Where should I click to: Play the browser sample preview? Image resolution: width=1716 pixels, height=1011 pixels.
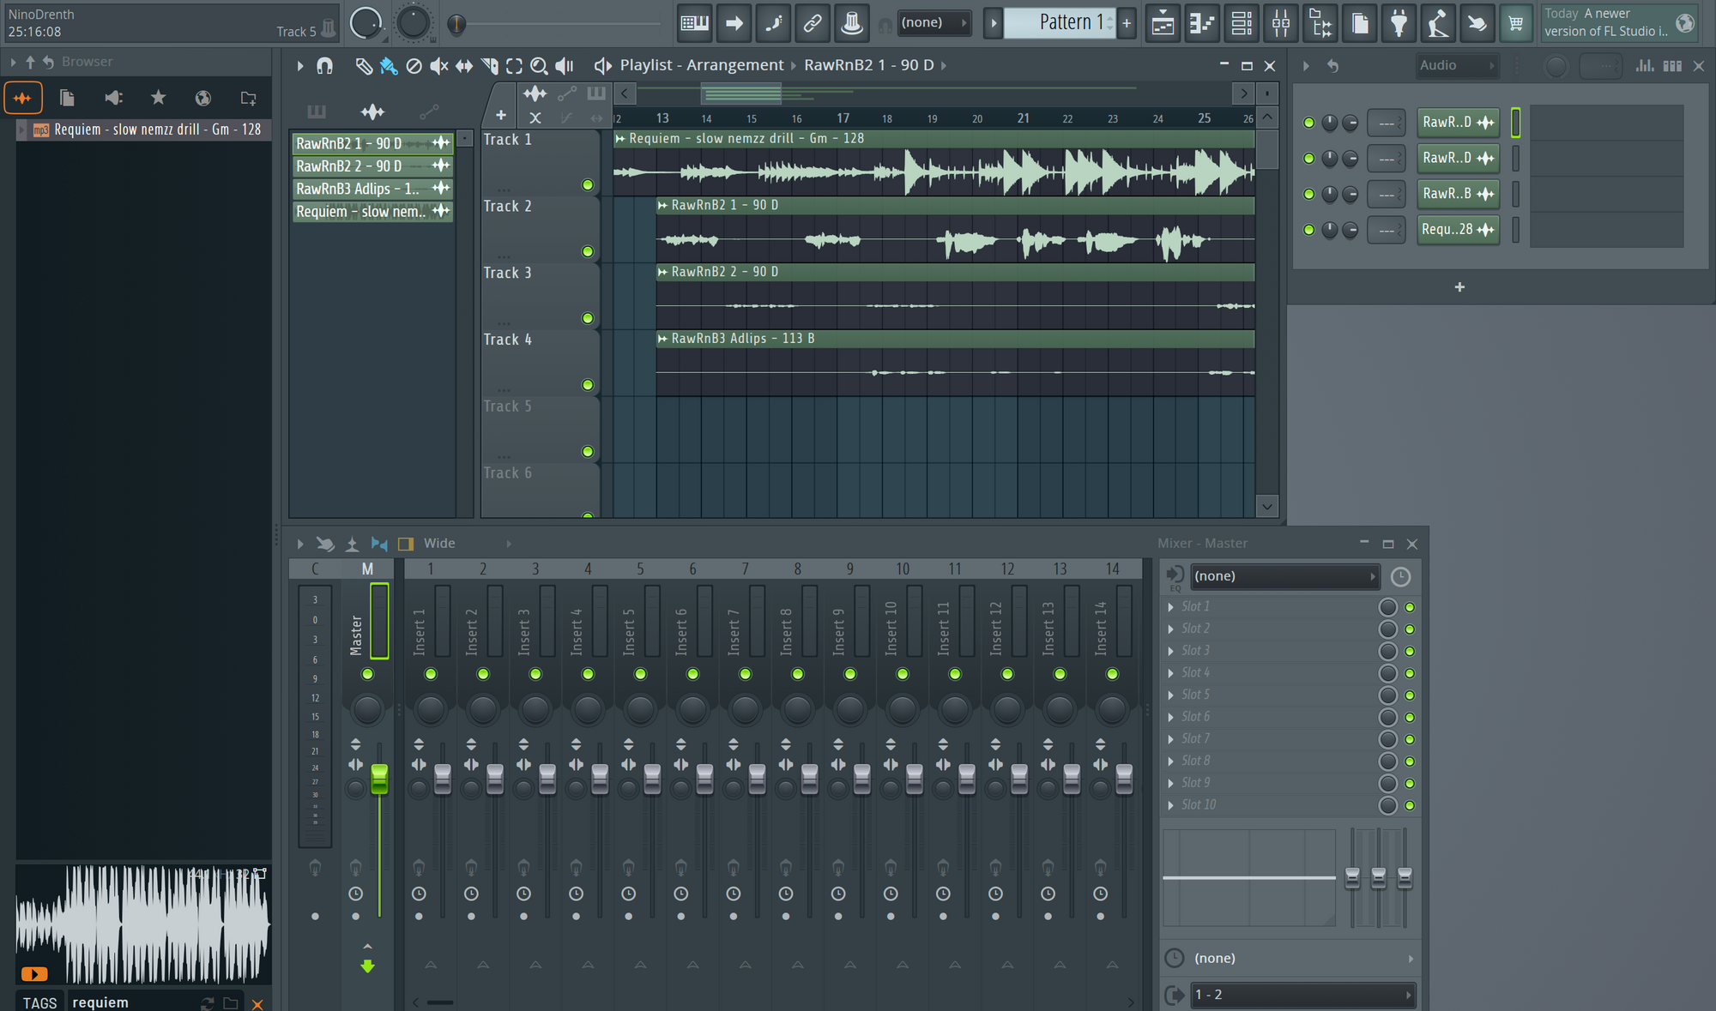pos(34,974)
